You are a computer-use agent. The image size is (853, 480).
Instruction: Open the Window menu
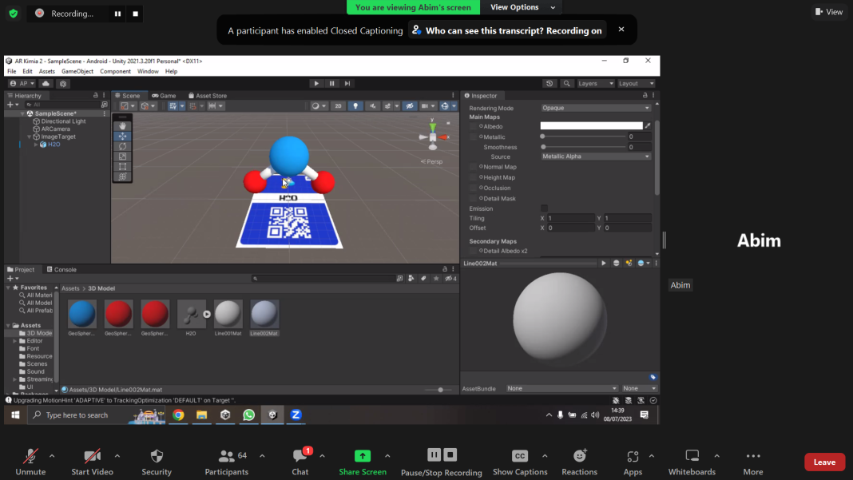tap(148, 71)
